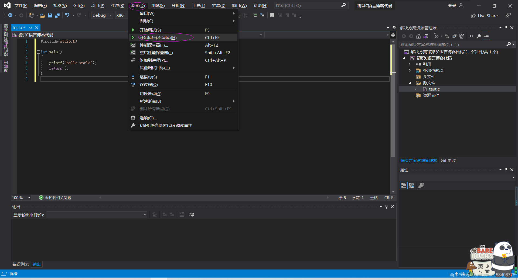Pin the test.c editor tab
Image resolution: width=518 pixels, height=280 pixels.
click(30, 28)
